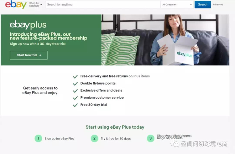Click the Sign up for eBay Plus step
The height and width of the screenshot is (154, 235).
(59, 139)
